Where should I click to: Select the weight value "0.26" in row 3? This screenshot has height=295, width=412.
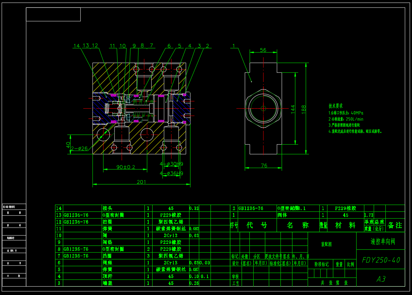tap(194, 283)
